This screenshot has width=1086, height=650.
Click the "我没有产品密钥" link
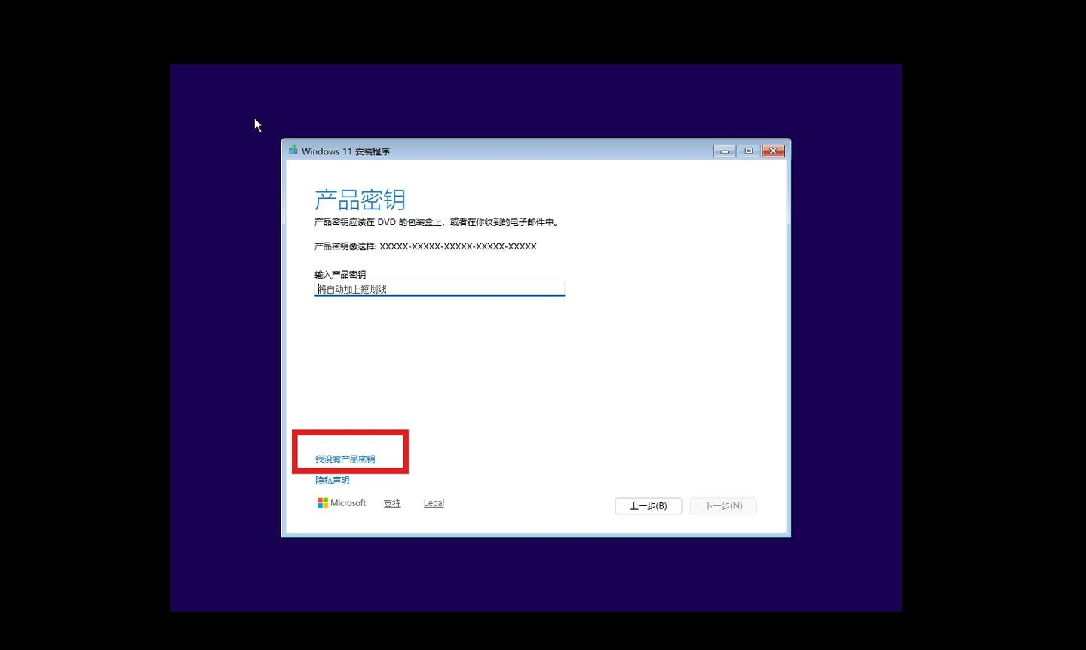point(345,459)
